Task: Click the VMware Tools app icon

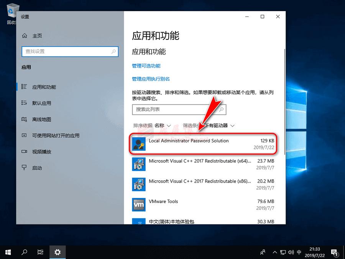Action: coord(139,205)
